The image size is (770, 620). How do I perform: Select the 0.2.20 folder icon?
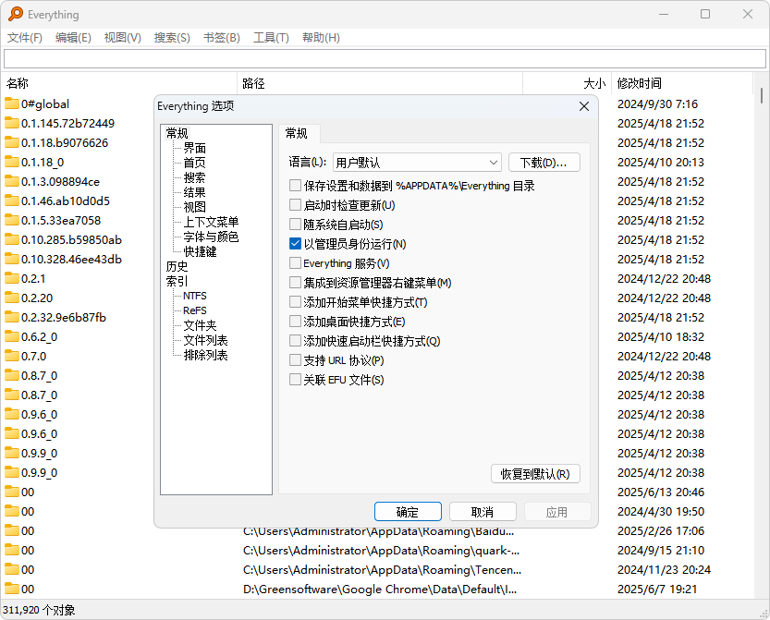coord(12,298)
